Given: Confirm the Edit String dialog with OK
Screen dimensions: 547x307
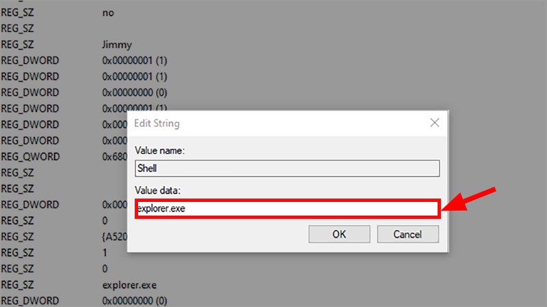Looking at the screenshot, I should pyautogui.click(x=339, y=234).
